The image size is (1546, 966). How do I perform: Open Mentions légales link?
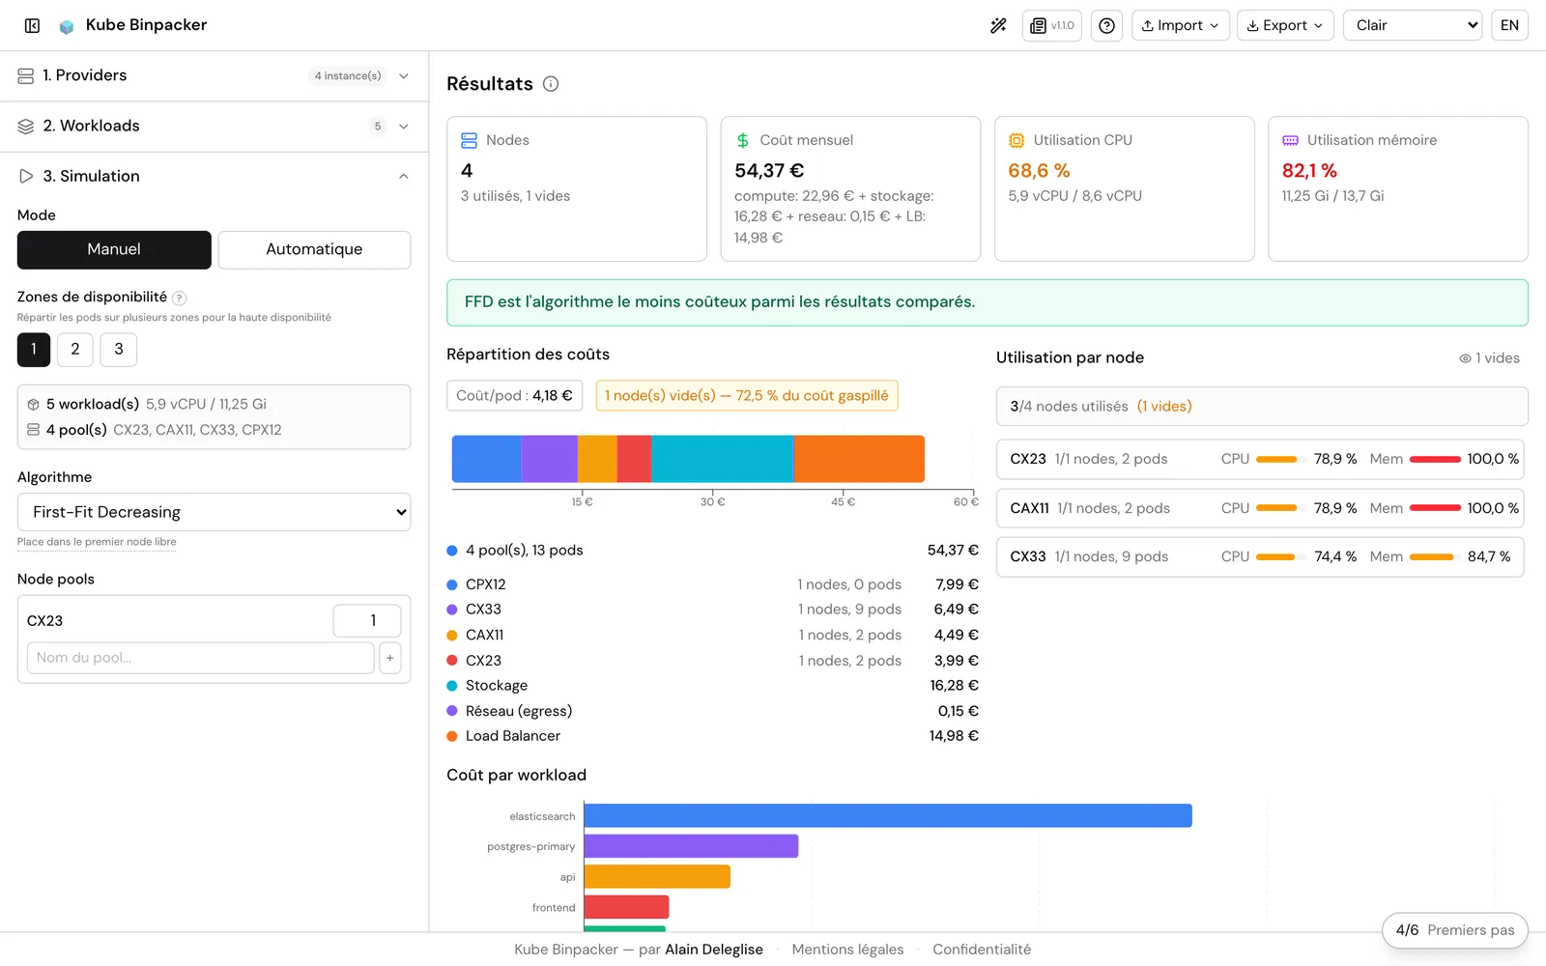(x=847, y=950)
